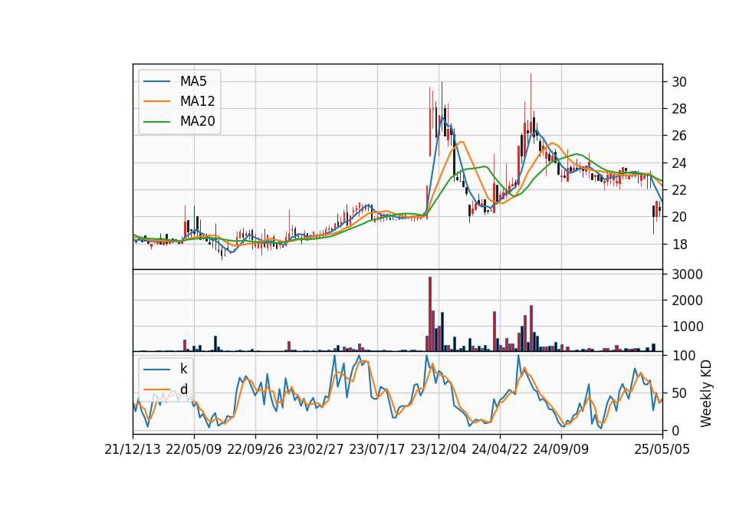
Task: Click the MA12 legend label
Action: (197, 101)
